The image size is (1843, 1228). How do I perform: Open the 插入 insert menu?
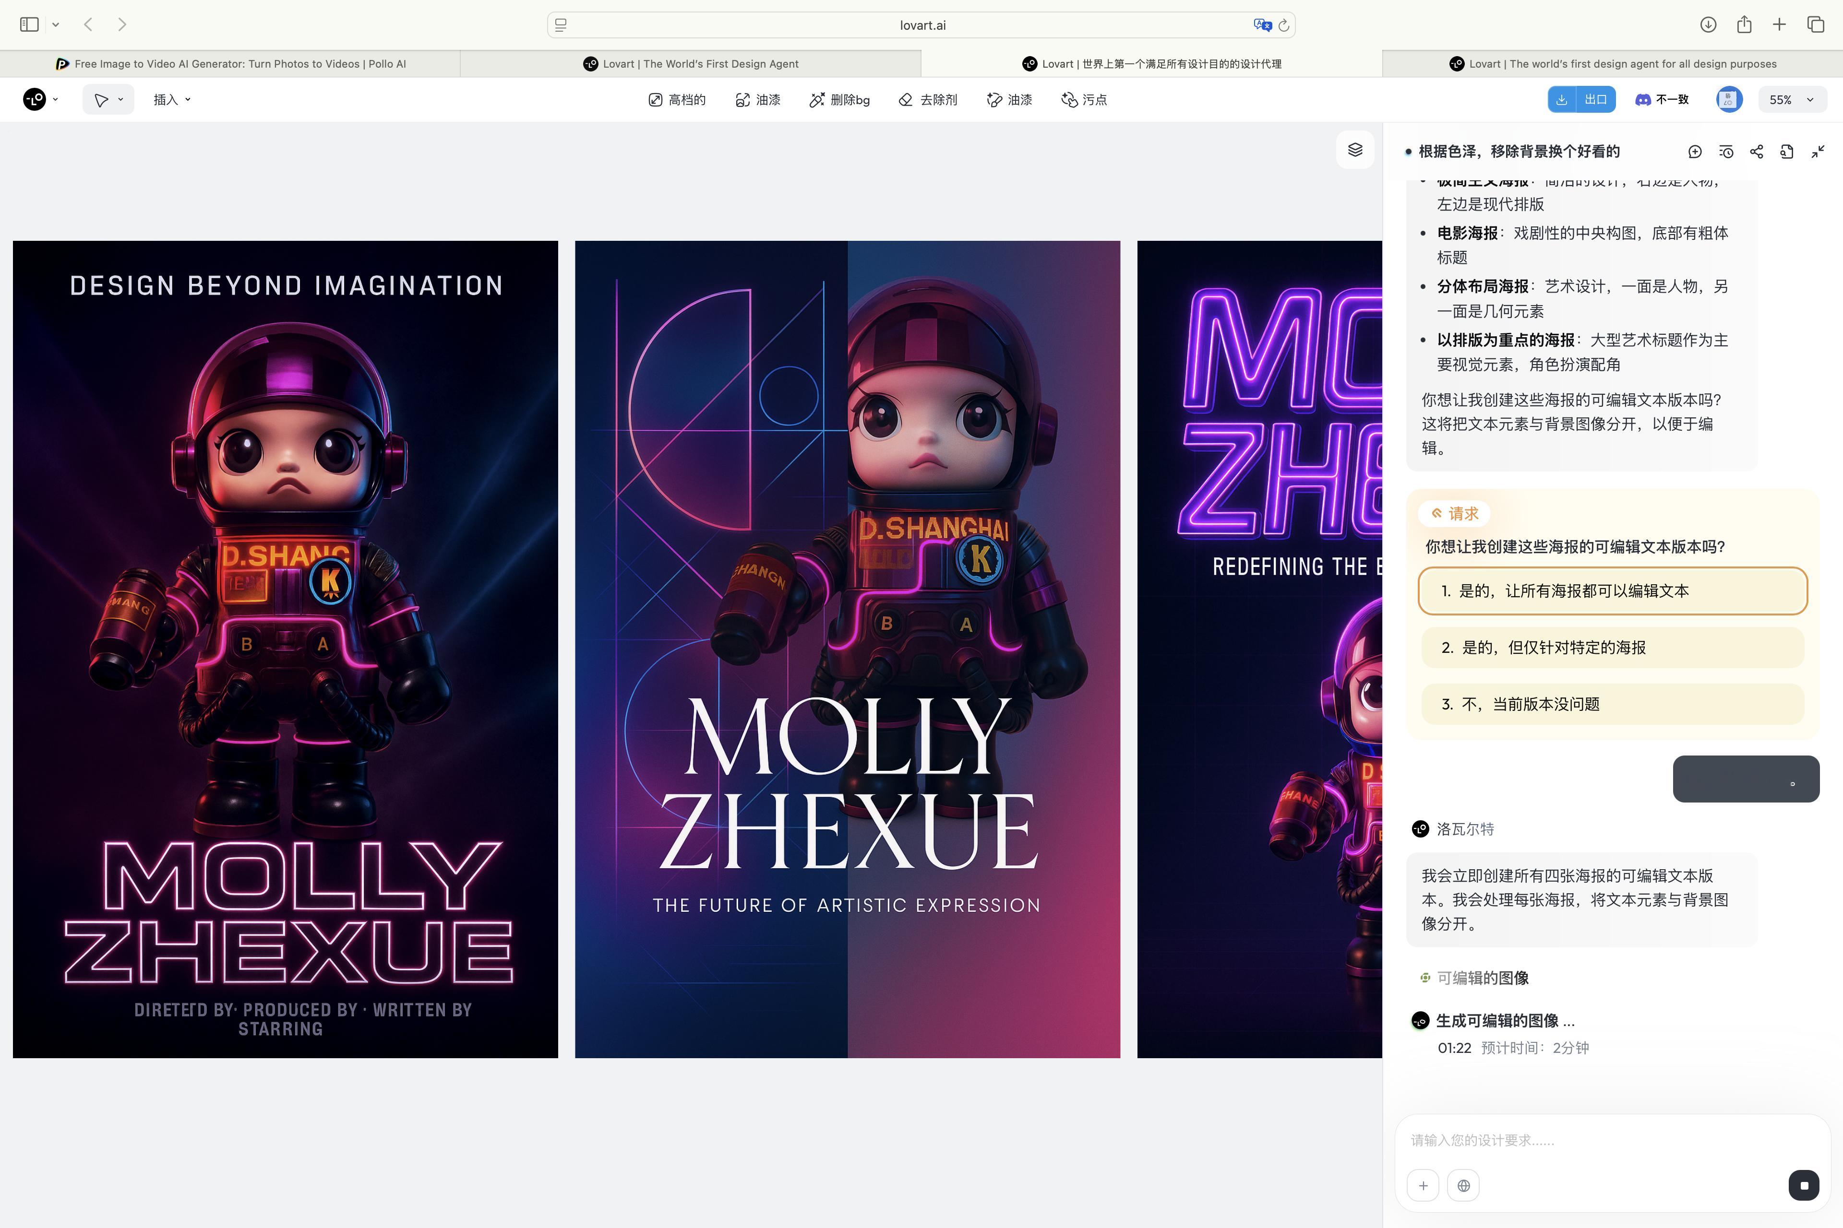coord(172,99)
